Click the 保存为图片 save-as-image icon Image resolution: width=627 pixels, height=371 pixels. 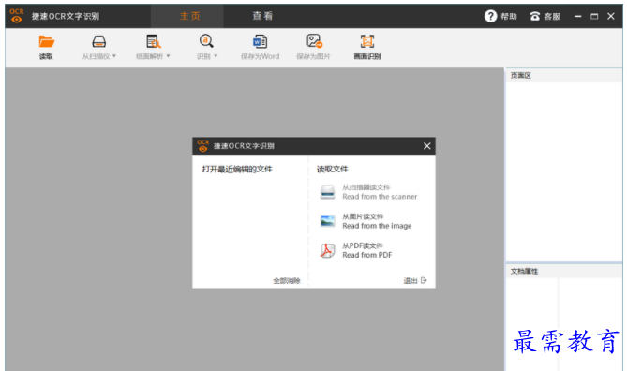[314, 41]
